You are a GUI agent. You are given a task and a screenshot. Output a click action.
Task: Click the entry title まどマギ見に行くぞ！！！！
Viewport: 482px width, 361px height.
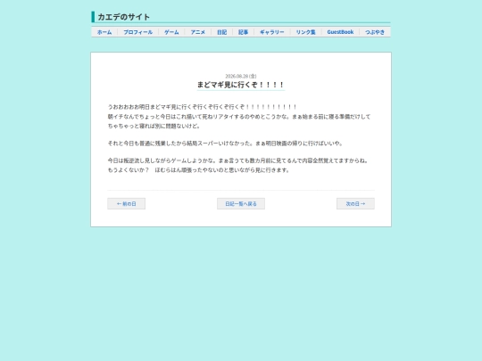241,85
